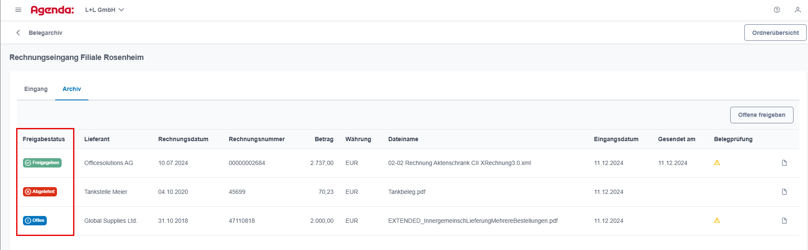
Task: Sort by the Rechnungsdatum column header
Action: coord(183,139)
